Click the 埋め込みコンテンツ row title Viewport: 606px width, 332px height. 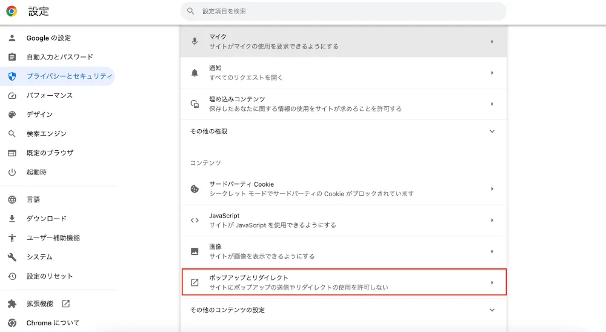(x=237, y=99)
